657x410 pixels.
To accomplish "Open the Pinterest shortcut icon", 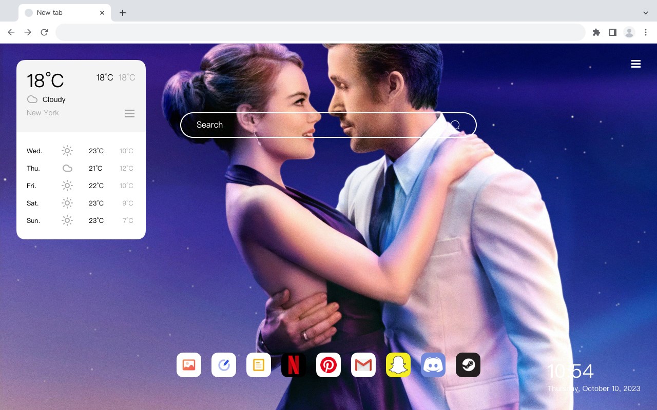I will point(328,365).
